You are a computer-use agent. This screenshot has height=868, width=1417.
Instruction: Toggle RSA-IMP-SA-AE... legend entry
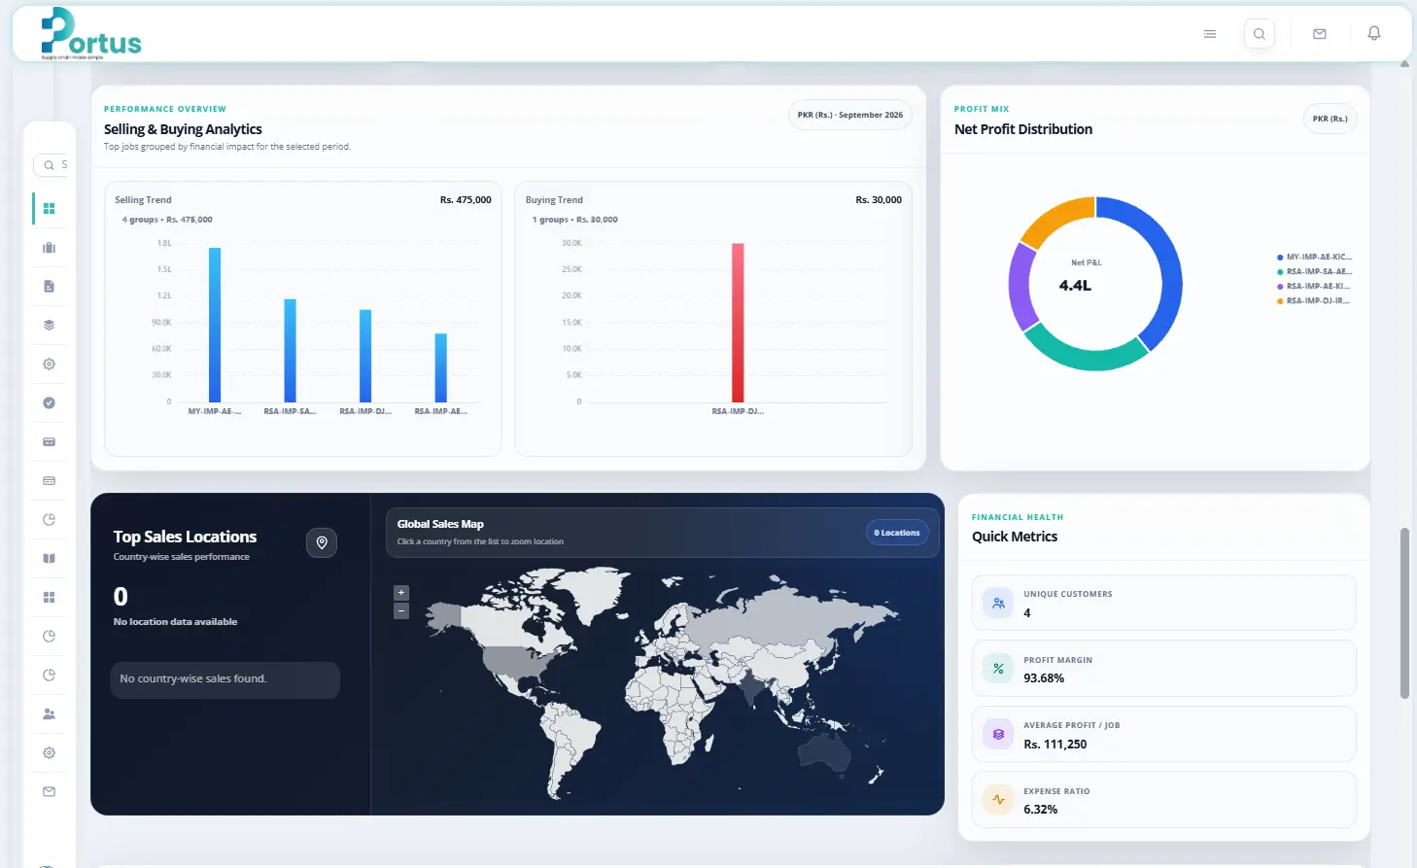click(x=1314, y=272)
